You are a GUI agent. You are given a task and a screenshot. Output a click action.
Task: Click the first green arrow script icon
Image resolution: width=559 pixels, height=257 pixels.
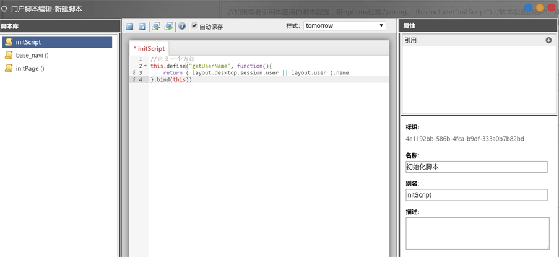tap(156, 27)
